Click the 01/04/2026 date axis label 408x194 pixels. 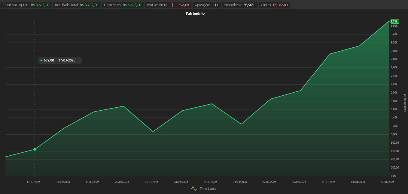358,182
